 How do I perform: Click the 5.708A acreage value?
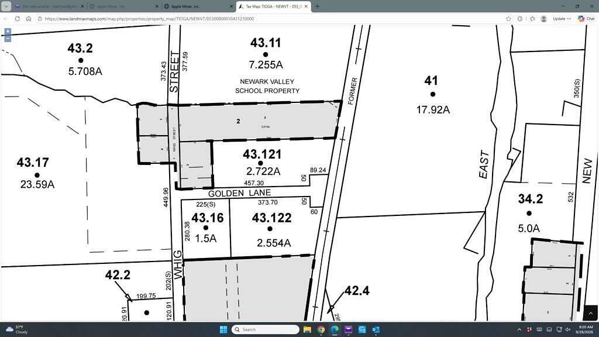click(x=85, y=71)
